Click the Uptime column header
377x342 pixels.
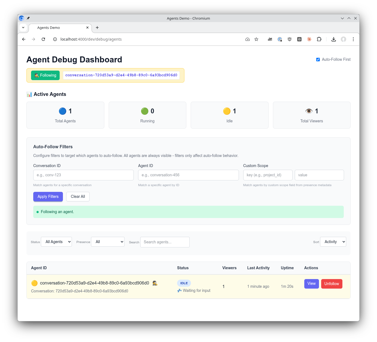[x=287, y=268]
